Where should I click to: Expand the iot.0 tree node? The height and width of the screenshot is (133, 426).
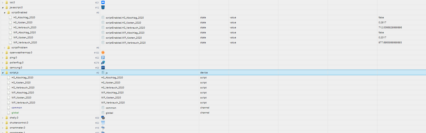point(3,3)
